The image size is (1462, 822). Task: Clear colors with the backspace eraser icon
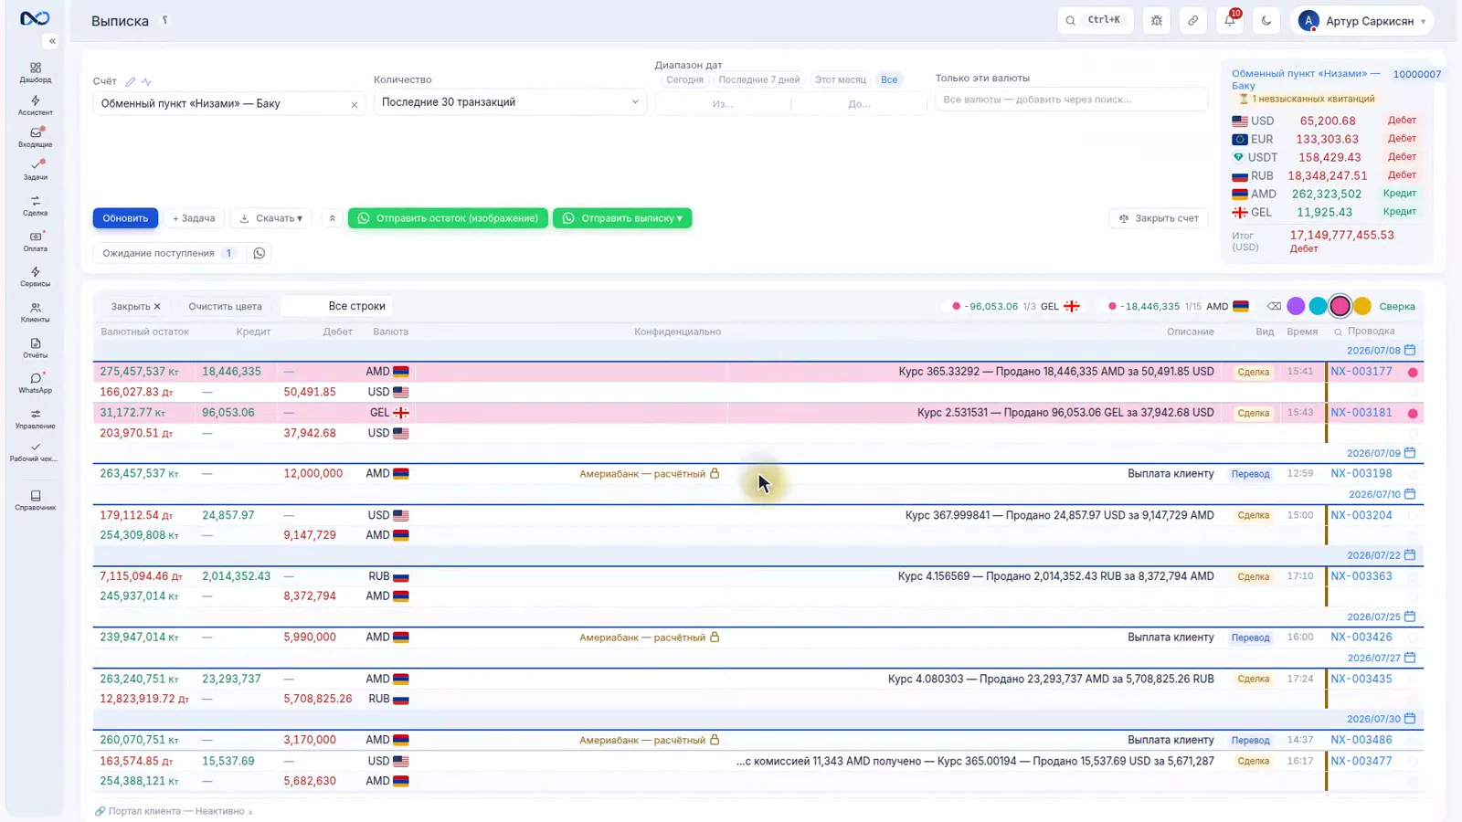(1274, 306)
